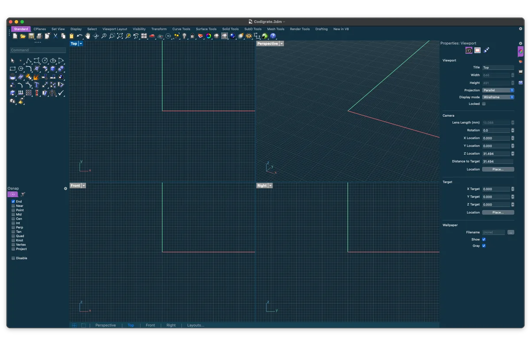Screen dimensions: 531x348
Task: Select the Circle tool
Action: click(45, 61)
